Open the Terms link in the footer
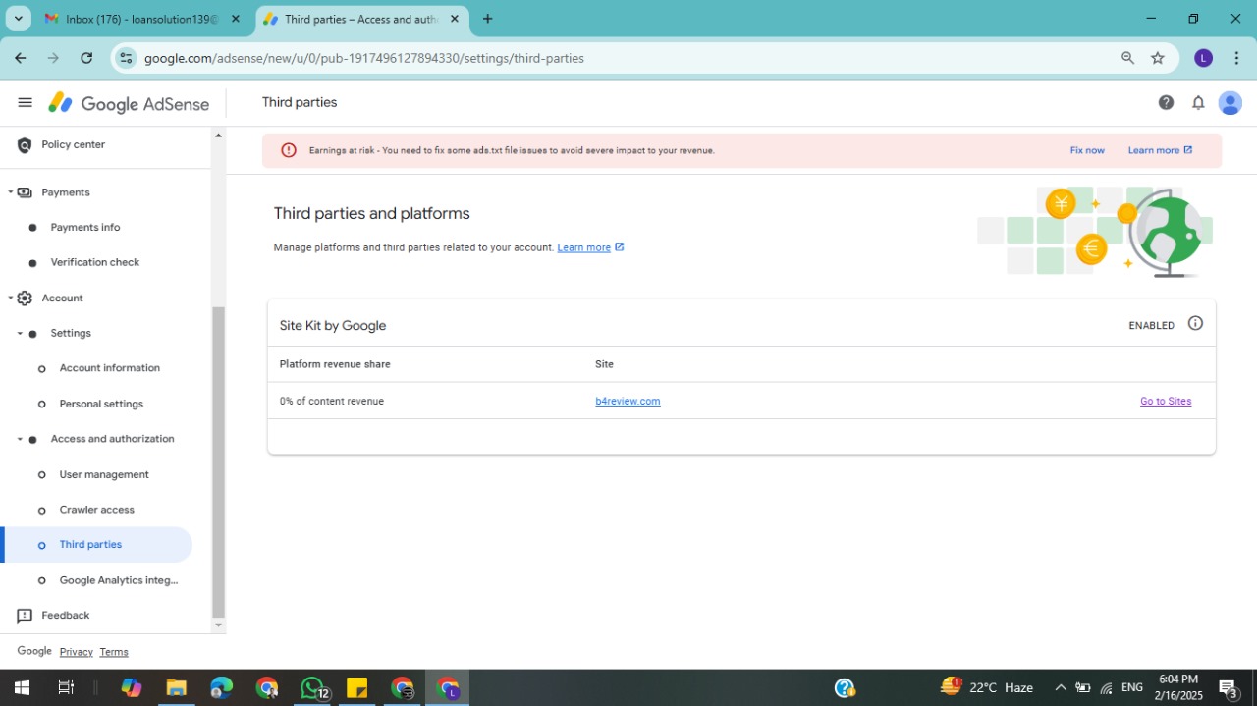Screen dimensions: 1257x706 pos(114,652)
